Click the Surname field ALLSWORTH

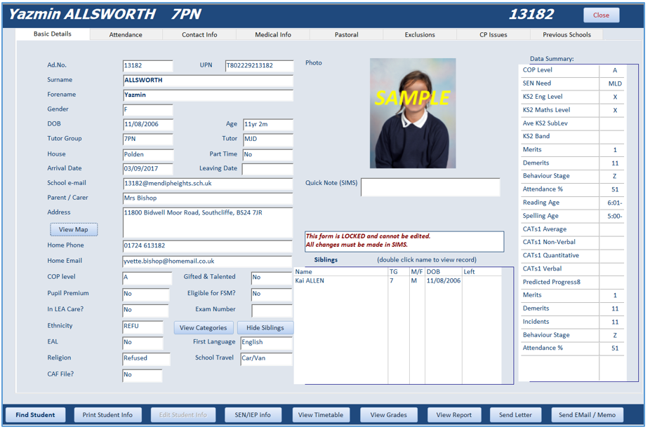pyautogui.click(x=208, y=81)
